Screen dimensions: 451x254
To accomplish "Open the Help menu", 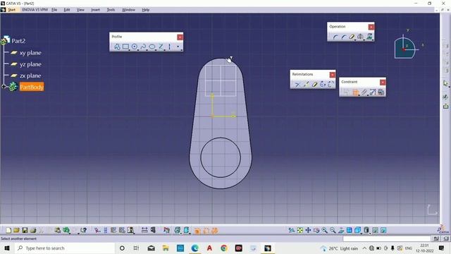I will pos(146,10).
